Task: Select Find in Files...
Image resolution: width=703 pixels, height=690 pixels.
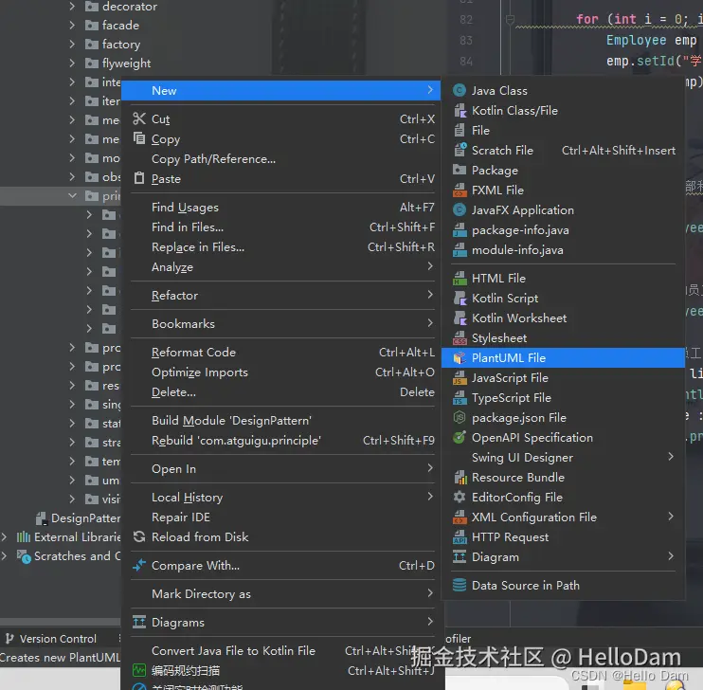Action: point(283,227)
